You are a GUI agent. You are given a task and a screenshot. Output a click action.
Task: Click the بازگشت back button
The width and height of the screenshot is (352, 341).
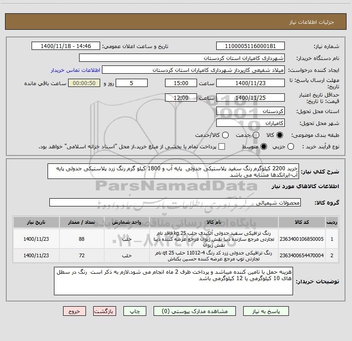click(105, 311)
